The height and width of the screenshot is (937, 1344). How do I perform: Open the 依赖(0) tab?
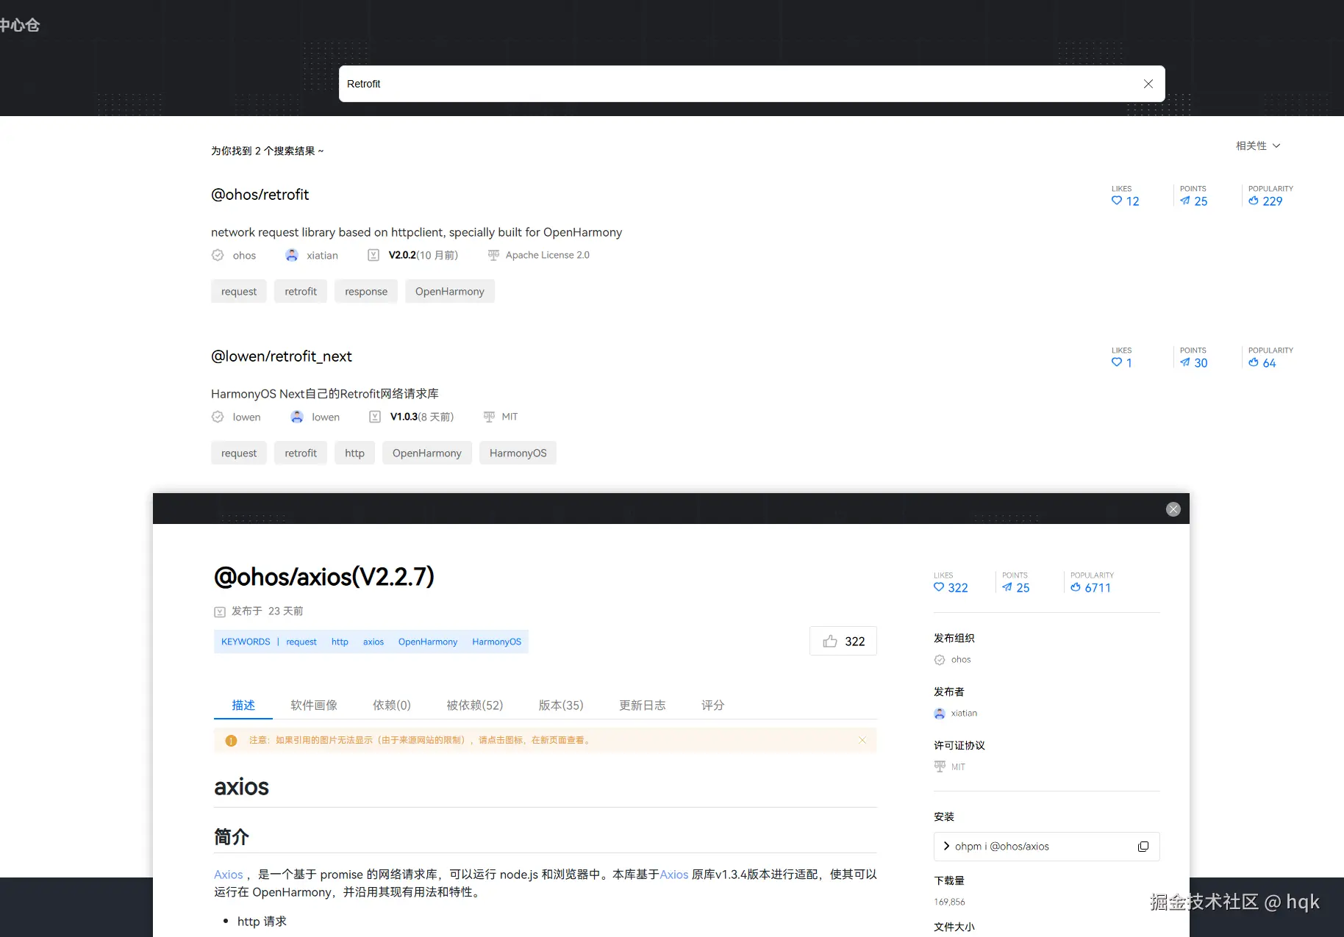point(392,706)
